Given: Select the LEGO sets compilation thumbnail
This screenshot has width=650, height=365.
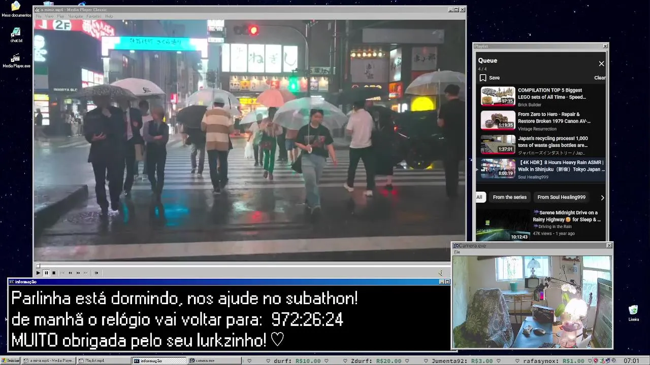Looking at the screenshot, I should pyautogui.click(x=498, y=96).
